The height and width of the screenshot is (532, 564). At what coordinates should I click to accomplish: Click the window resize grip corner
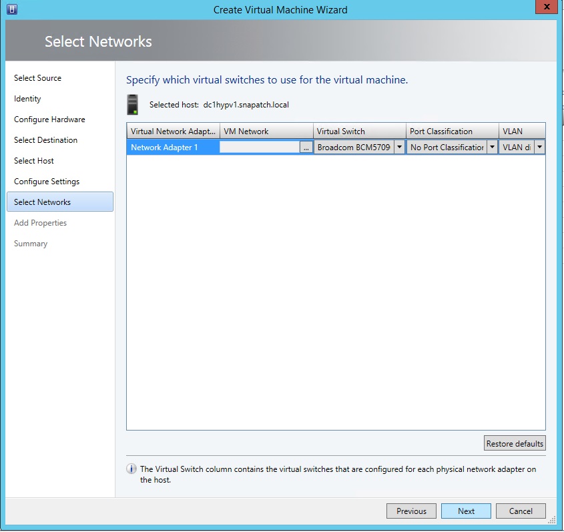click(552, 521)
